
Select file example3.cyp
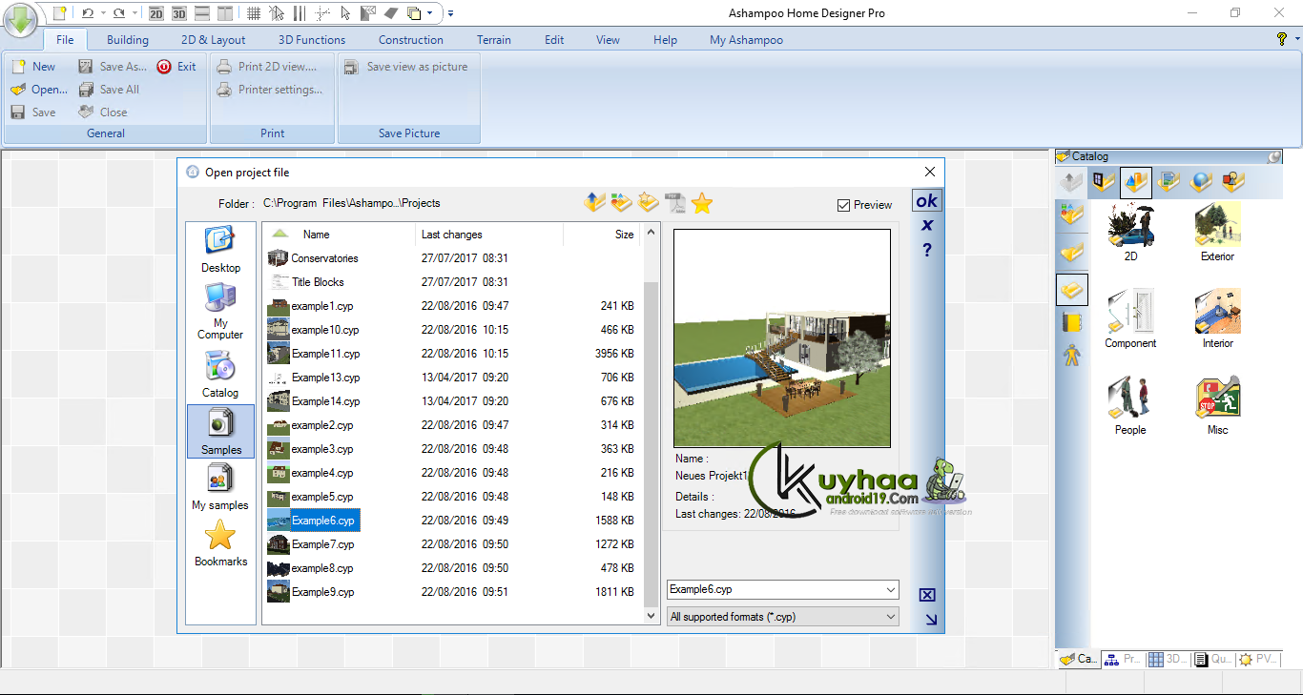(x=450, y=449)
